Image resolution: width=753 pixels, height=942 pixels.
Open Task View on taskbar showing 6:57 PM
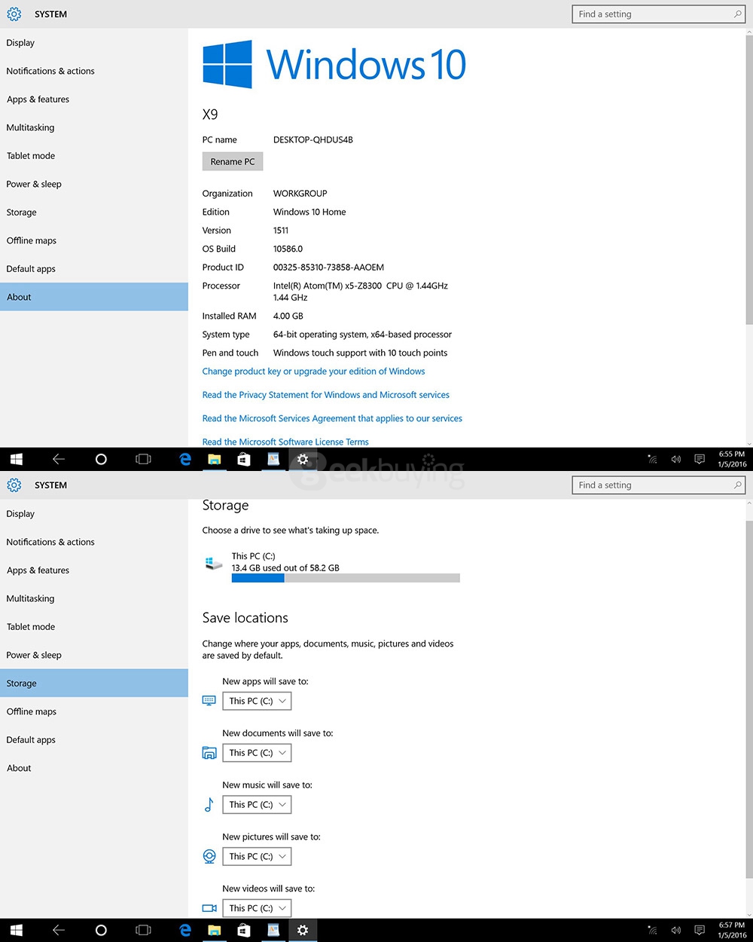pyautogui.click(x=143, y=930)
